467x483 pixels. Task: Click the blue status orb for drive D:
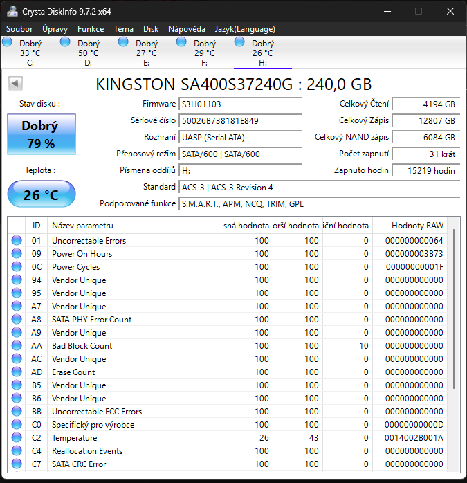(x=65, y=42)
